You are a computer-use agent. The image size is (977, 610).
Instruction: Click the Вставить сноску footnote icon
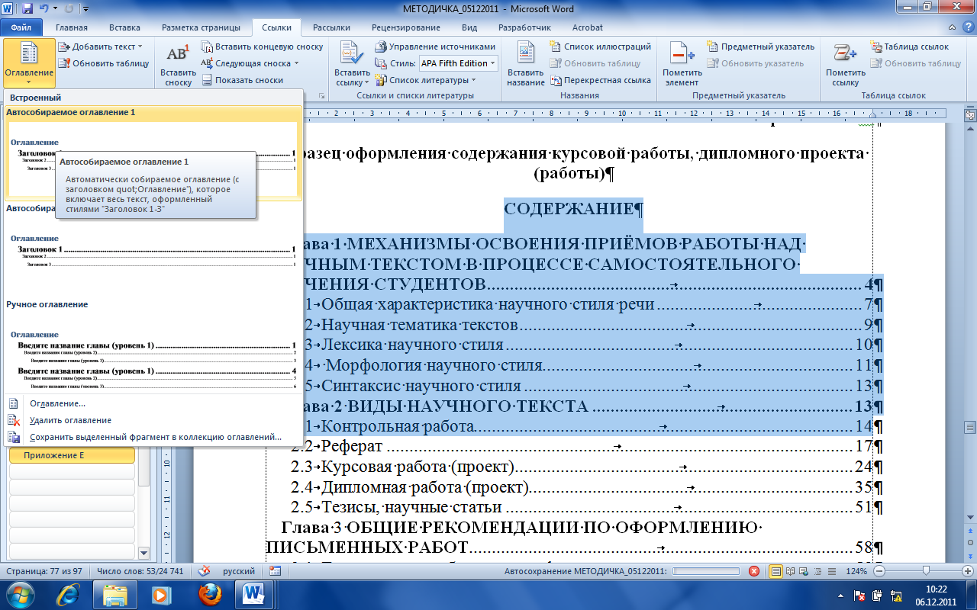(179, 64)
